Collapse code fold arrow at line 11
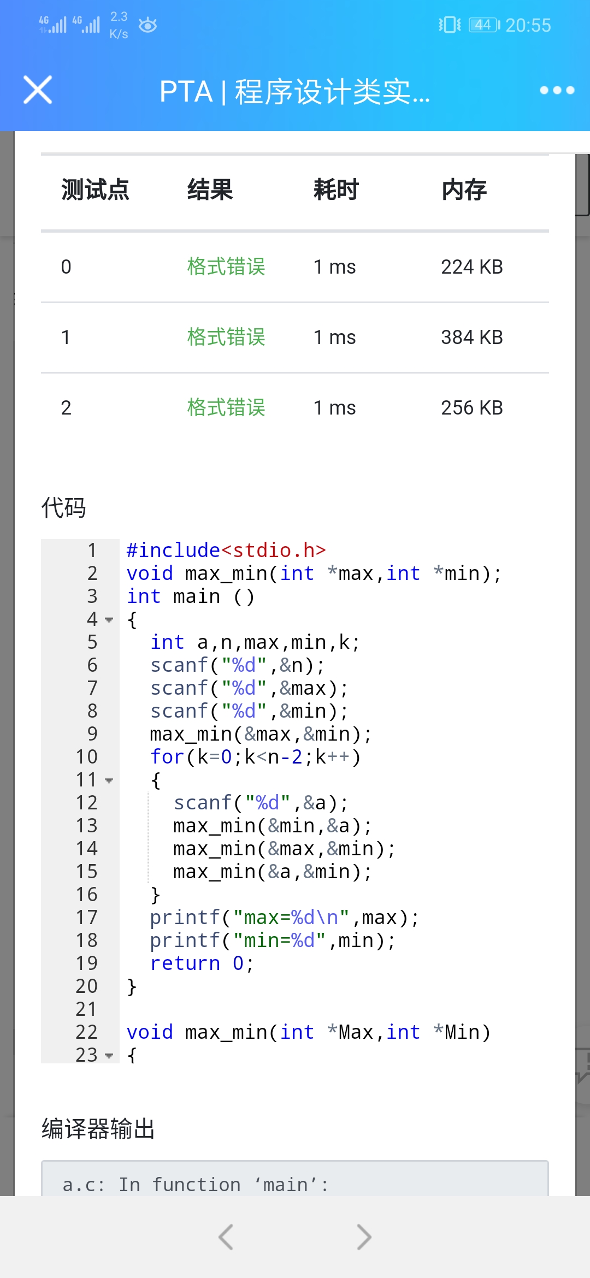 click(x=109, y=780)
